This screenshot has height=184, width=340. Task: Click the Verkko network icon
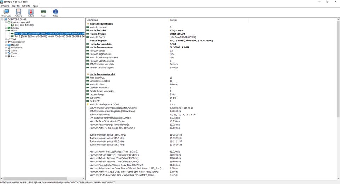[x=9, y=53]
